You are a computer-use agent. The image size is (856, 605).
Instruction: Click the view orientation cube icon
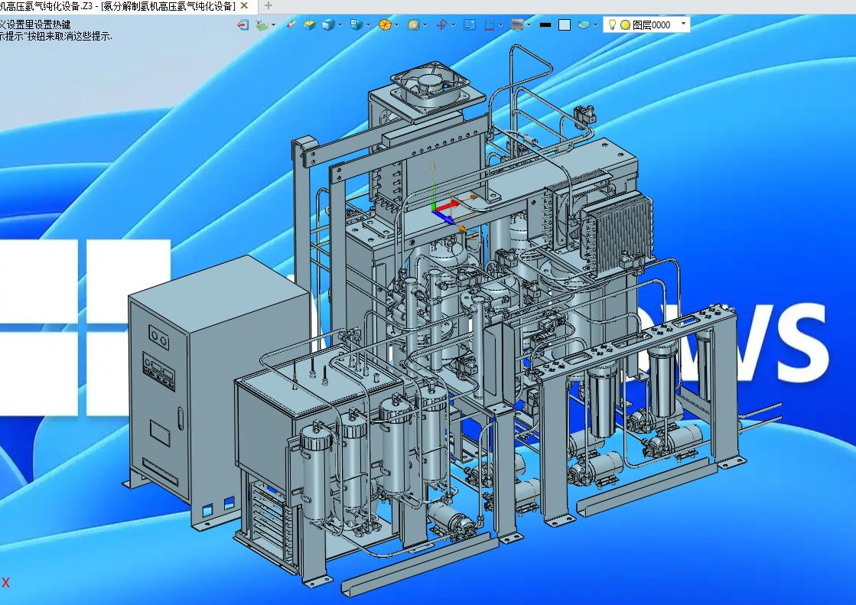(x=356, y=24)
